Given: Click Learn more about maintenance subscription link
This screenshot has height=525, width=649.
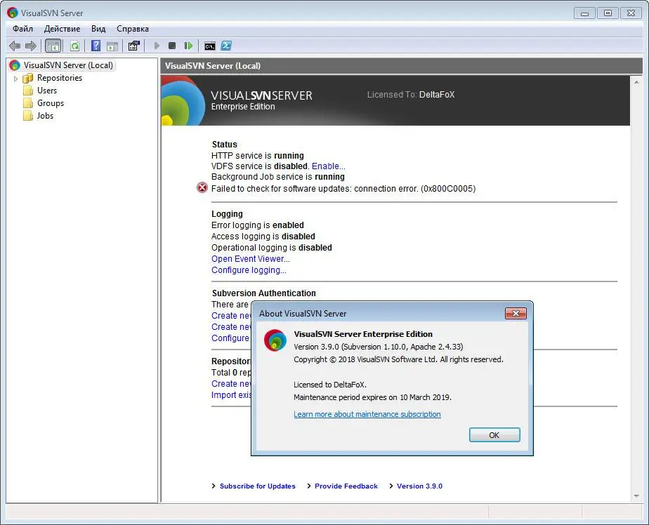Looking at the screenshot, I should [367, 414].
